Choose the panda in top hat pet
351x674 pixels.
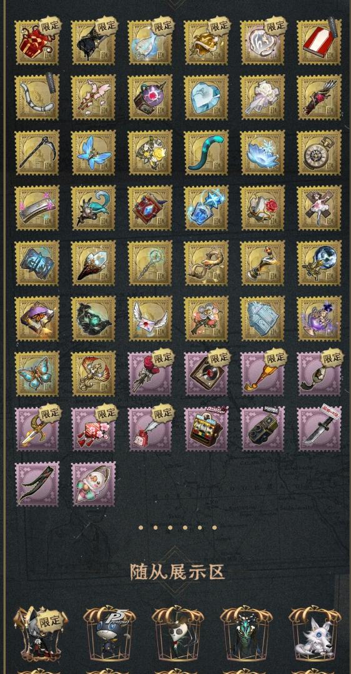click(177, 633)
